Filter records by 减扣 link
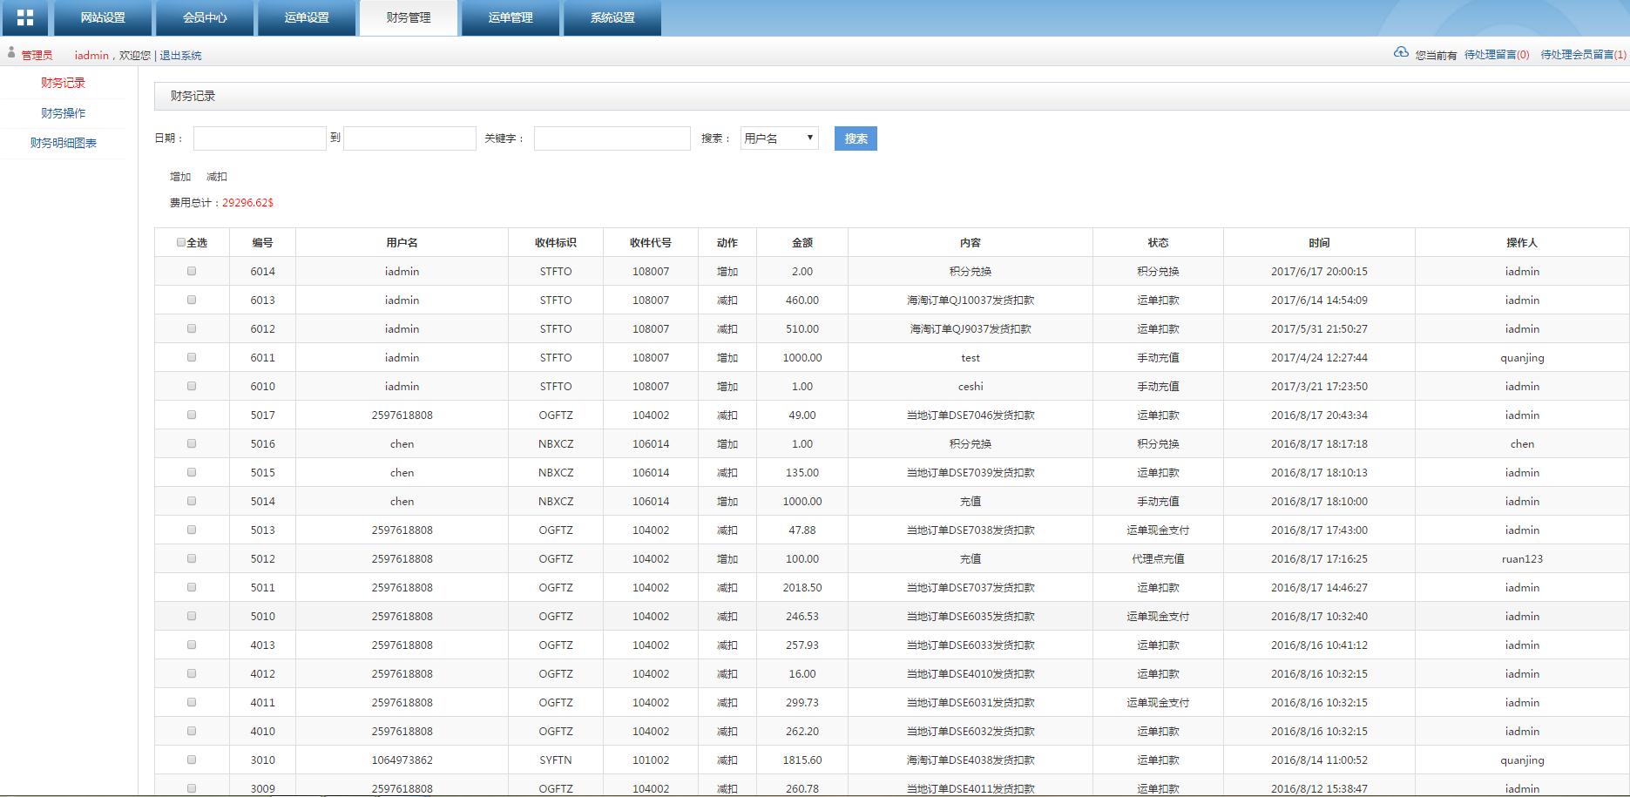The width and height of the screenshot is (1630, 797). point(216,177)
